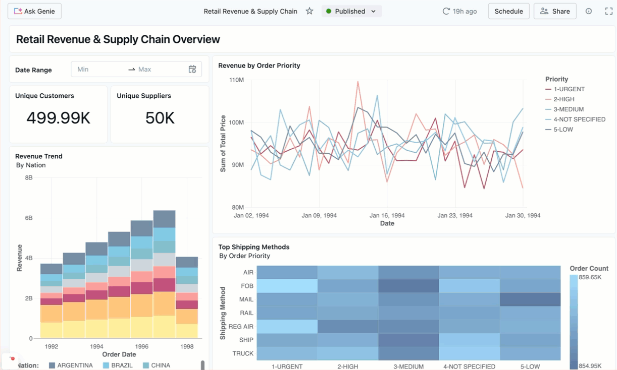Click the Genie sparkle icon
Image resolution: width=617 pixels, height=370 pixels.
(17, 11)
